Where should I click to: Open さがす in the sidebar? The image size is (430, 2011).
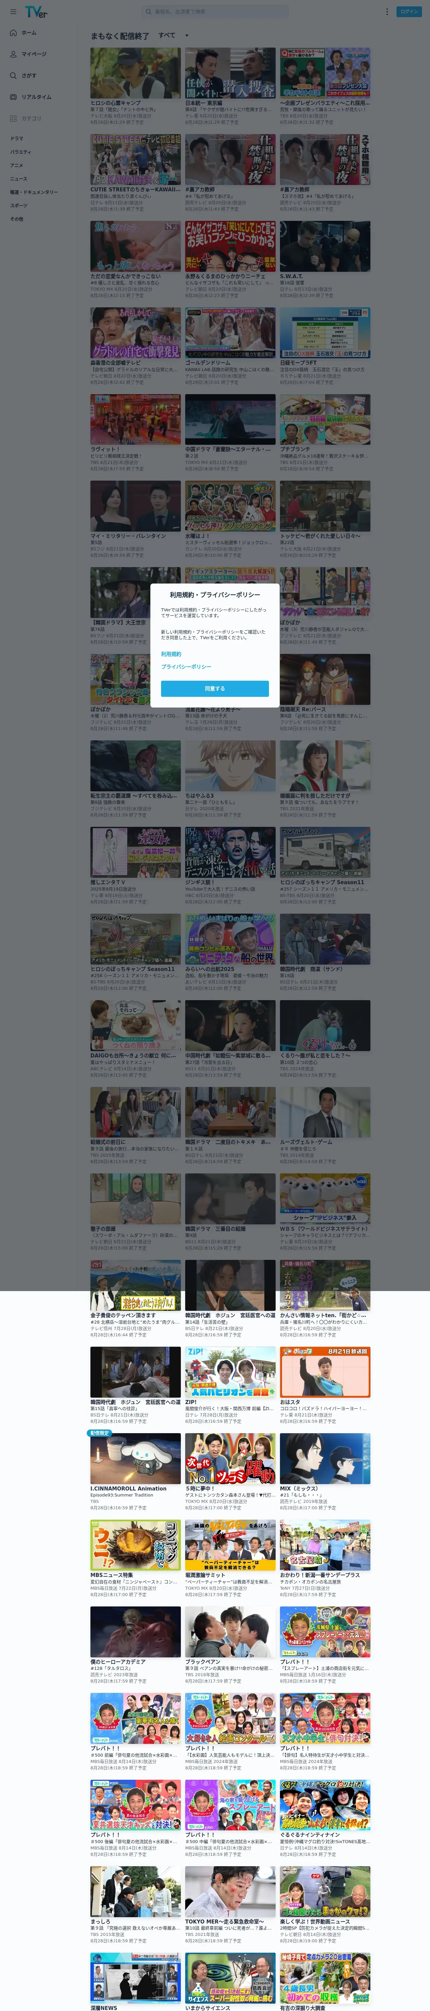(x=29, y=76)
